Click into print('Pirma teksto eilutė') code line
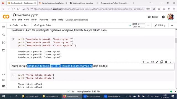This screenshot has height=99, width=177. tap(36, 75)
